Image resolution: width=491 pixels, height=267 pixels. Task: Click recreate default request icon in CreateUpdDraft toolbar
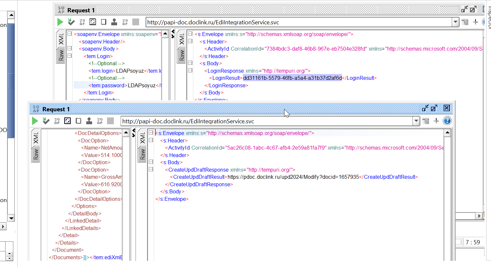coord(67,121)
